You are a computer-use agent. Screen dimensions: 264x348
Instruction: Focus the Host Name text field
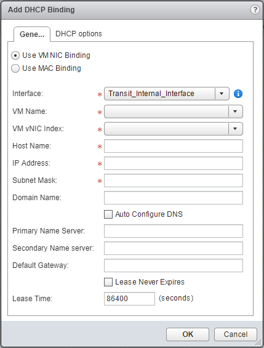[x=174, y=146]
